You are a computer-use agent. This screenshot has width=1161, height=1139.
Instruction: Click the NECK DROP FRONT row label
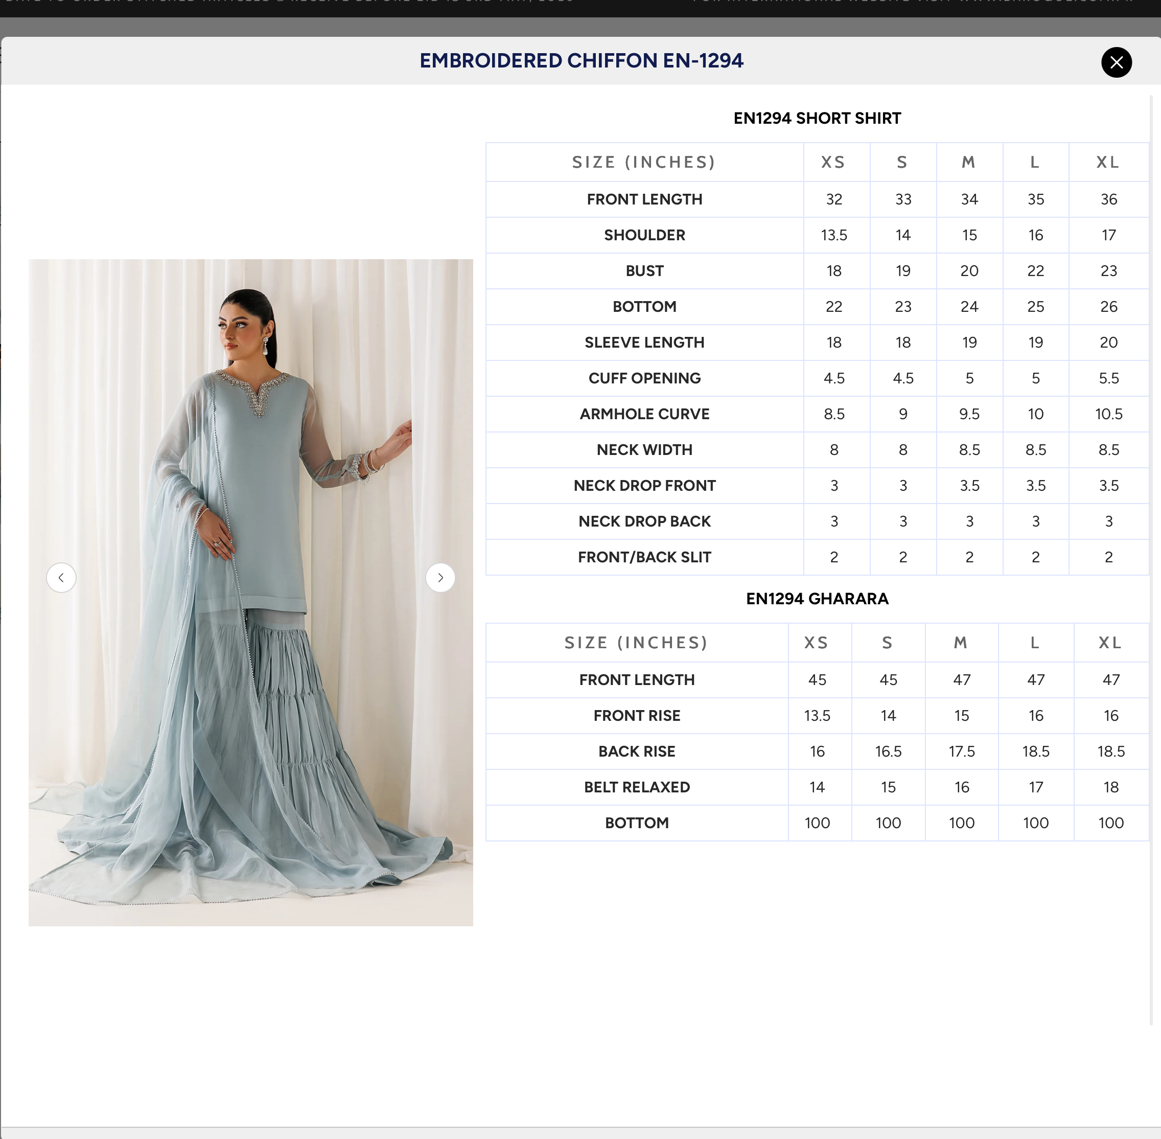click(x=644, y=485)
